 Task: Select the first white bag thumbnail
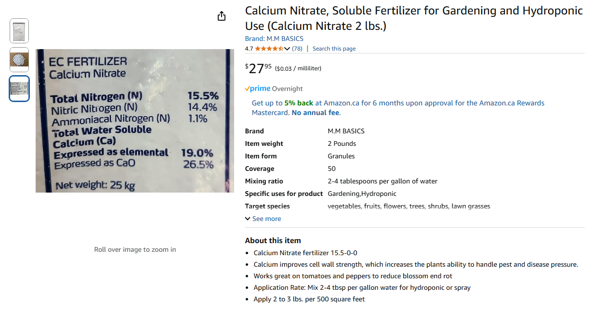point(19,31)
